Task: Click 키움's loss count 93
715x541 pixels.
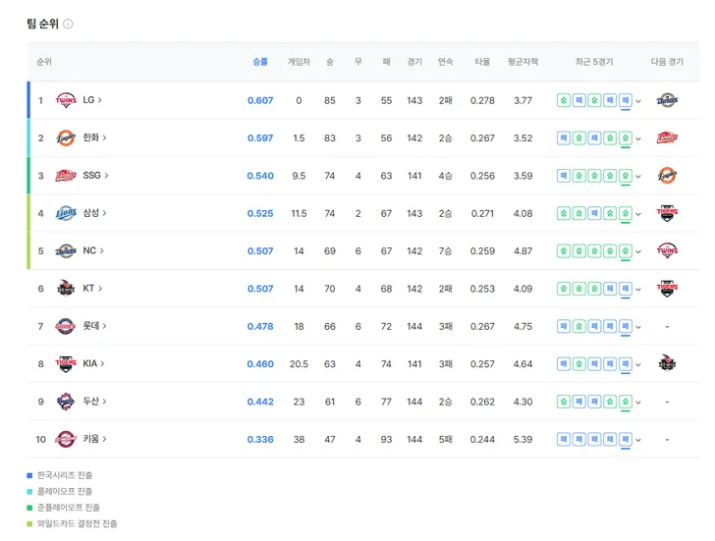Action: [x=386, y=439]
